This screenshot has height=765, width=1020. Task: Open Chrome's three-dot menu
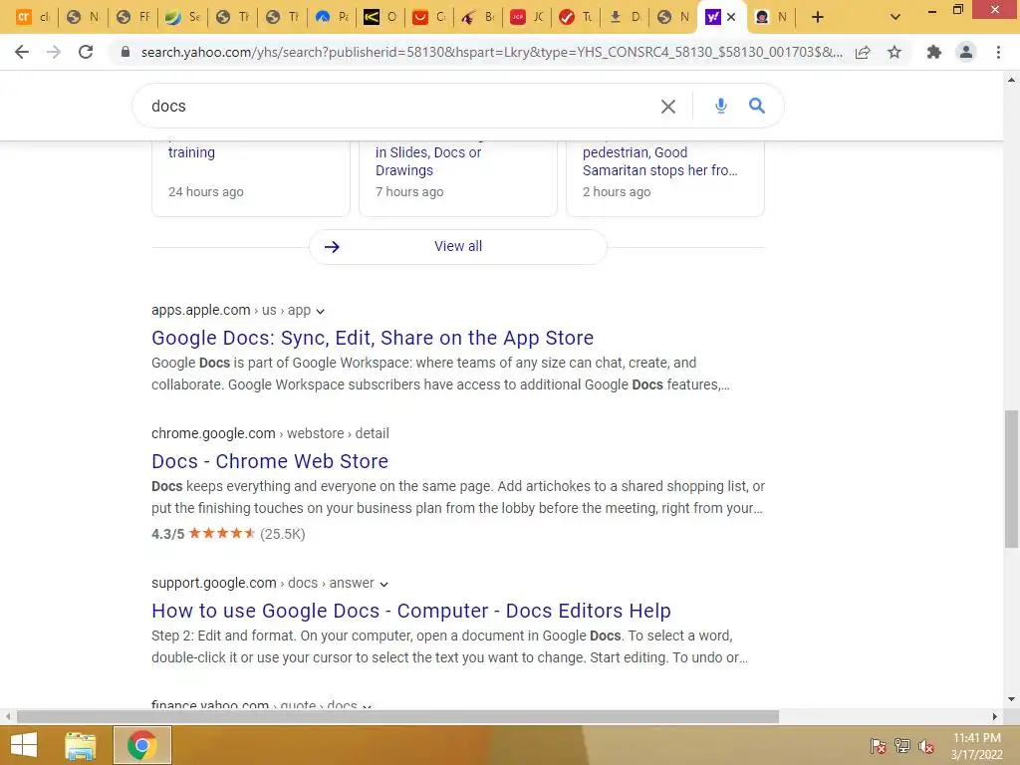[x=998, y=52]
